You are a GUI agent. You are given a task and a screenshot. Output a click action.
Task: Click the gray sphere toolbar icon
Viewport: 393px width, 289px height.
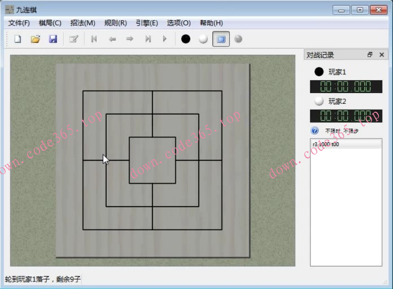(x=238, y=39)
